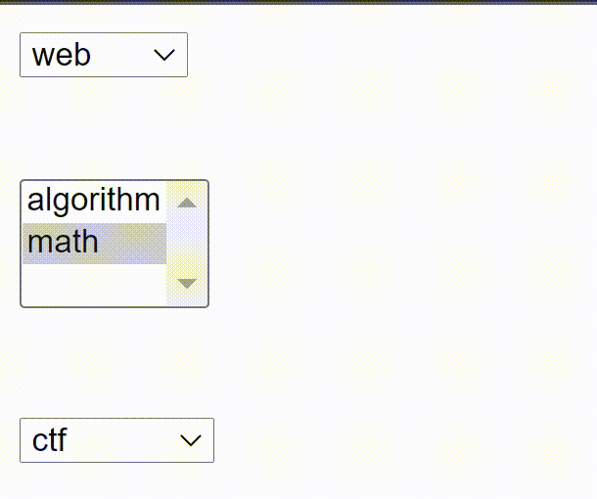Open the web dropdown menu
This screenshot has width=597, height=499.
click(x=104, y=55)
